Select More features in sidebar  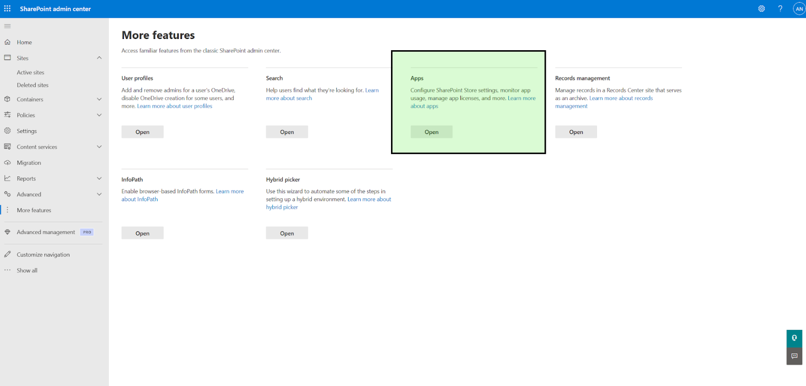point(34,210)
